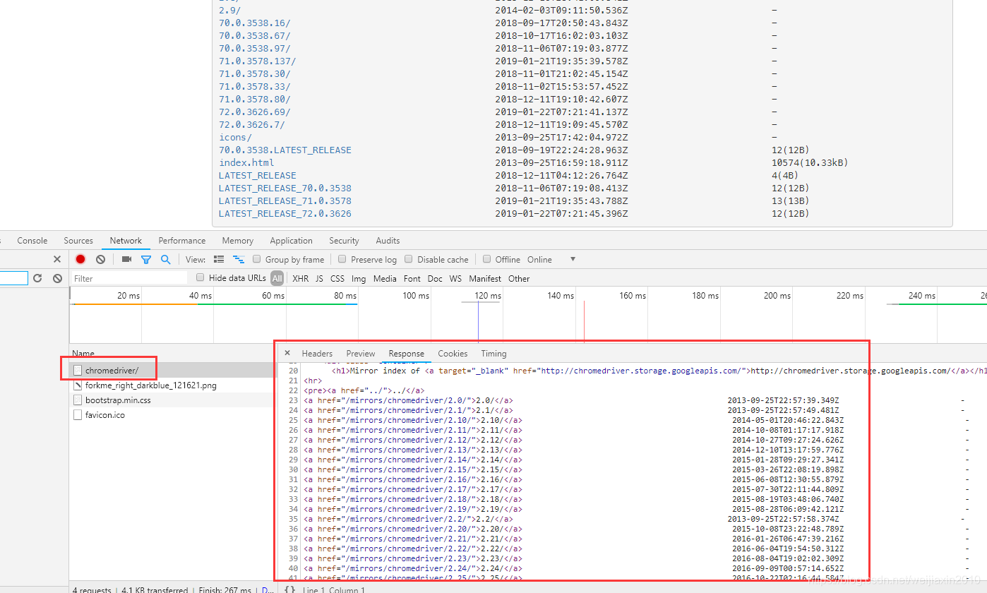This screenshot has width=987, height=593.
Task: Open the 70.0.3538.LATEST_RELEASE link
Action: tap(285, 150)
